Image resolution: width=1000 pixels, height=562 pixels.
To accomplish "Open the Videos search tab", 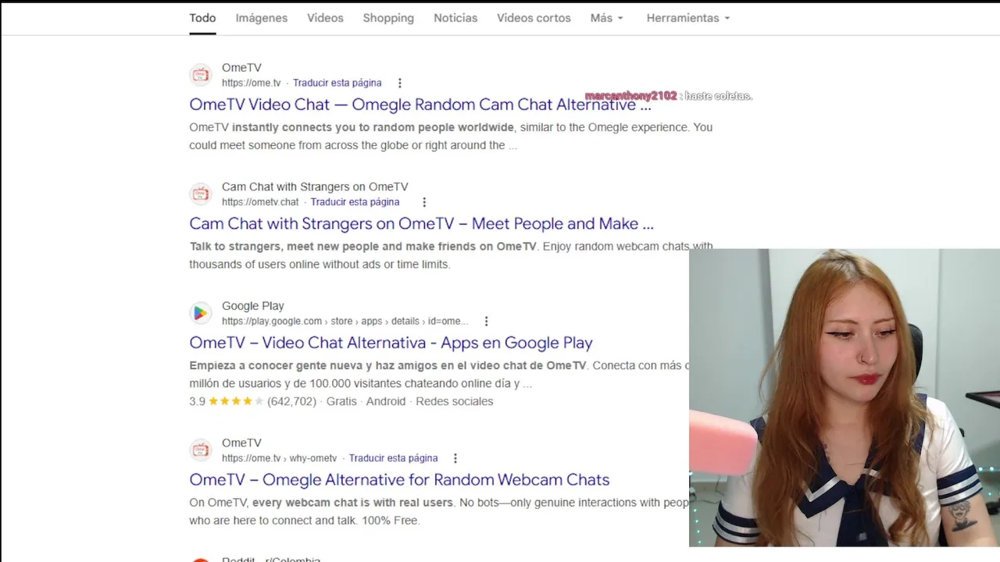I will (325, 18).
